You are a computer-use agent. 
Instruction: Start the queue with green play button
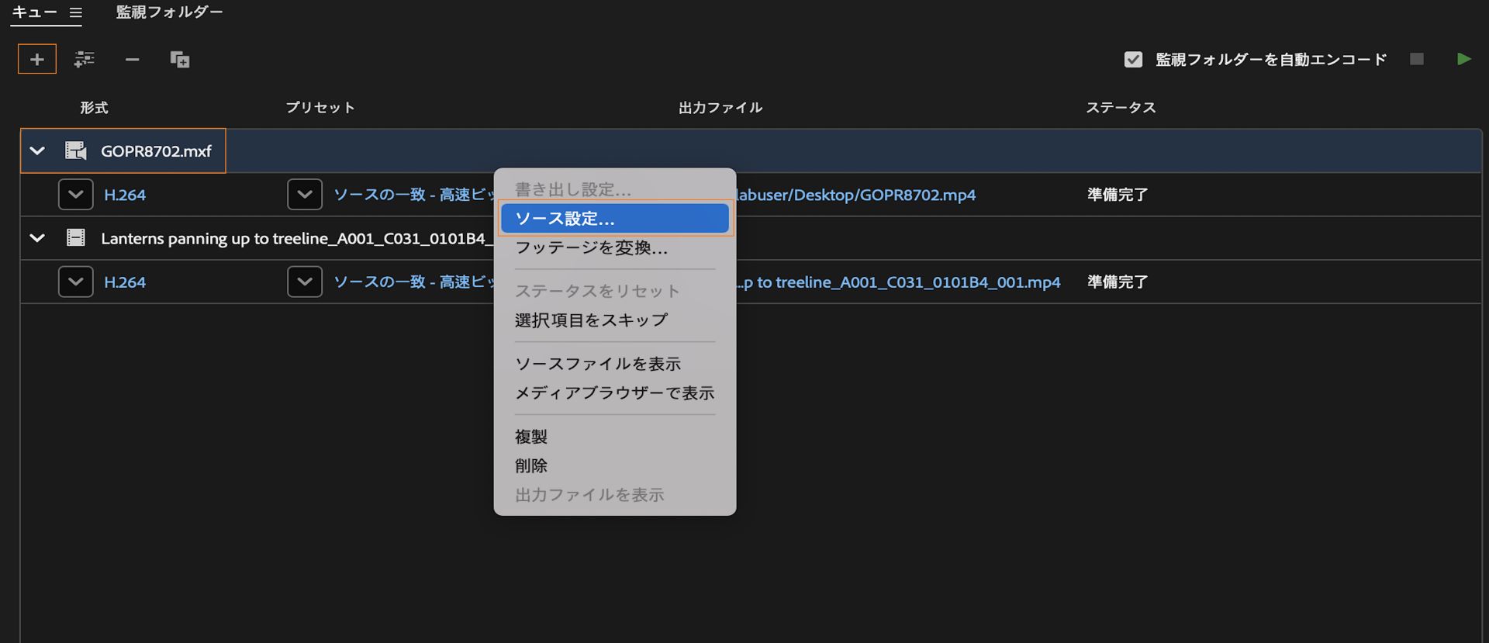[1463, 59]
